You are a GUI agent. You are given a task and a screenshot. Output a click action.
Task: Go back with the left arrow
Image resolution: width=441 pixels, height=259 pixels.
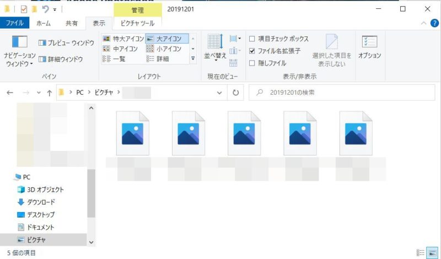[x=10, y=93]
